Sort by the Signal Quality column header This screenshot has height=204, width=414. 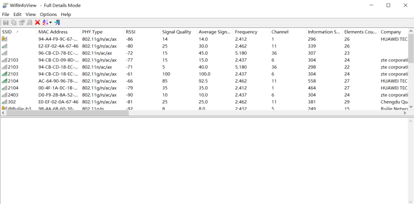(x=179, y=32)
